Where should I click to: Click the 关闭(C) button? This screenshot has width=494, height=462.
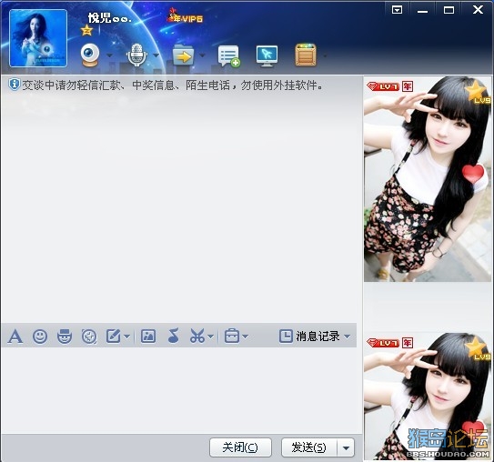pyautogui.click(x=240, y=447)
